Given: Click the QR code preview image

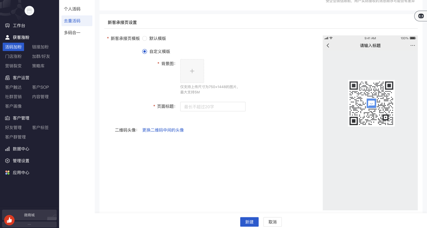Looking at the screenshot, I should (x=371, y=103).
